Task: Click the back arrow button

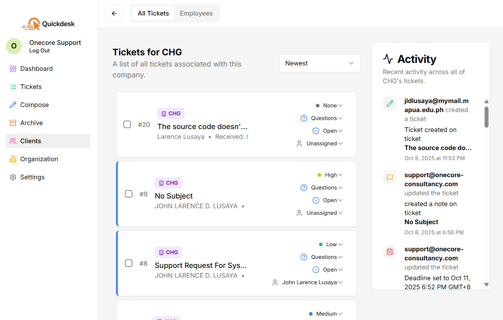Action: (114, 13)
